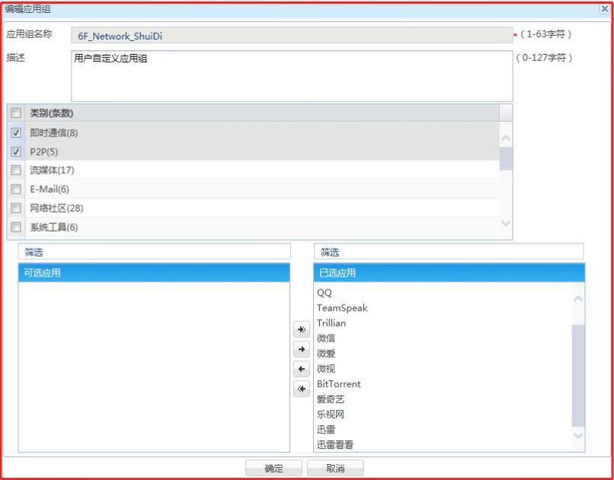Select 迅雷看看 in selected apps list
Screen dimensions: 614x480
pos(335,445)
